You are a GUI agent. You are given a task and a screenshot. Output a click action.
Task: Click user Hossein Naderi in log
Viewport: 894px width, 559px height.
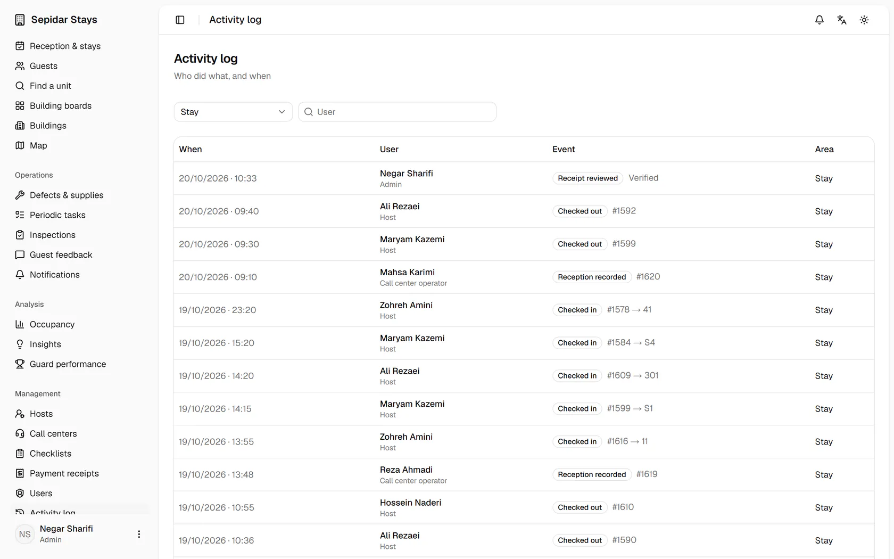tap(410, 503)
